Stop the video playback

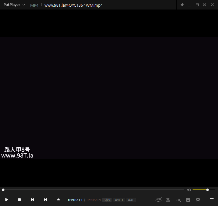(x=19, y=200)
